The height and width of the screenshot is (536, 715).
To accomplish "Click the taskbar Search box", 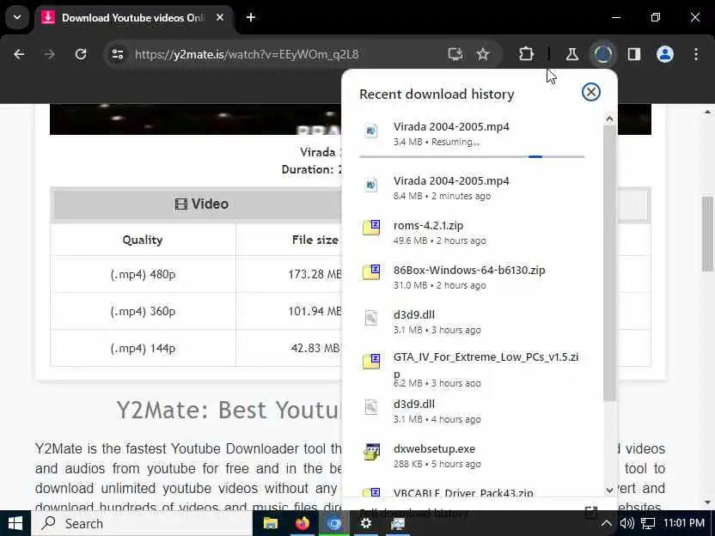I will click(141, 523).
